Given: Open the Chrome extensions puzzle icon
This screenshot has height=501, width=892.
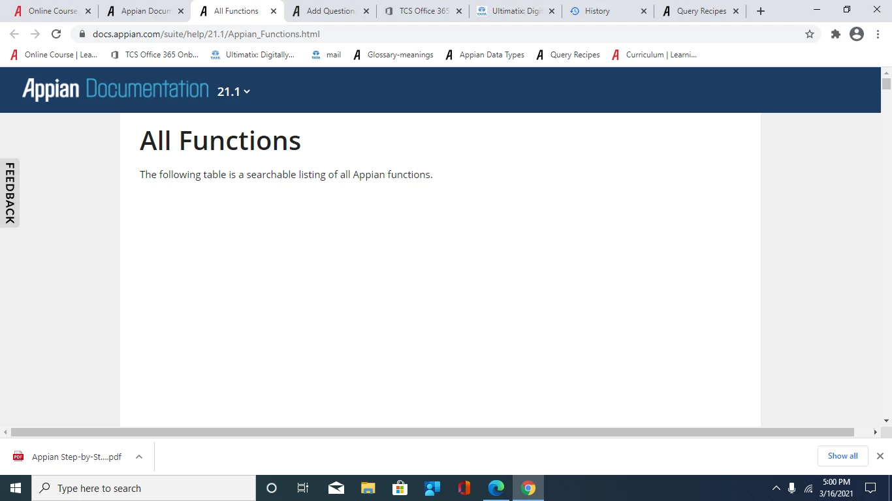Looking at the screenshot, I should [836, 34].
